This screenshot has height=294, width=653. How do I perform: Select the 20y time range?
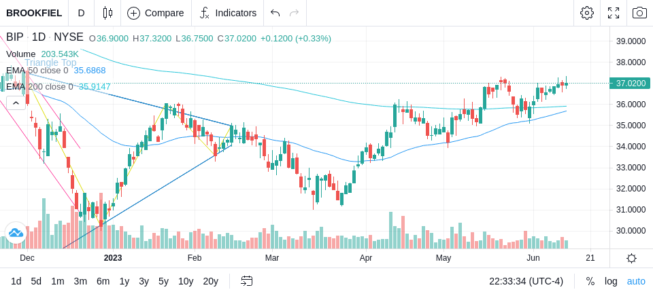click(x=211, y=282)
